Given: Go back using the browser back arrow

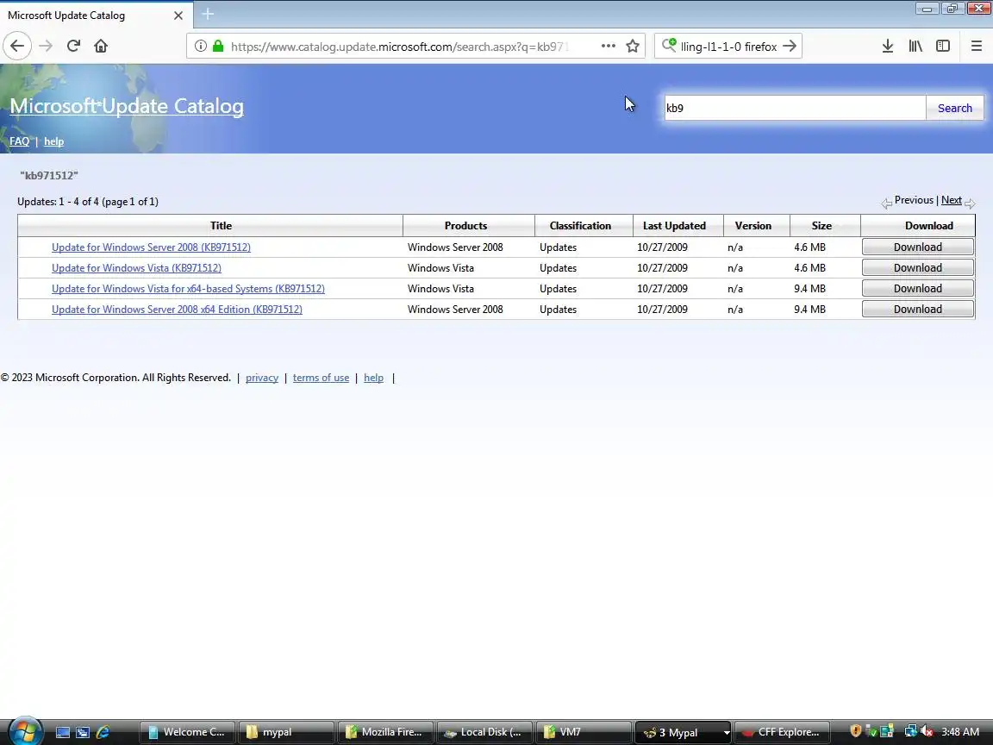Looking at the screenshot, I should click(x=17, y=46).
